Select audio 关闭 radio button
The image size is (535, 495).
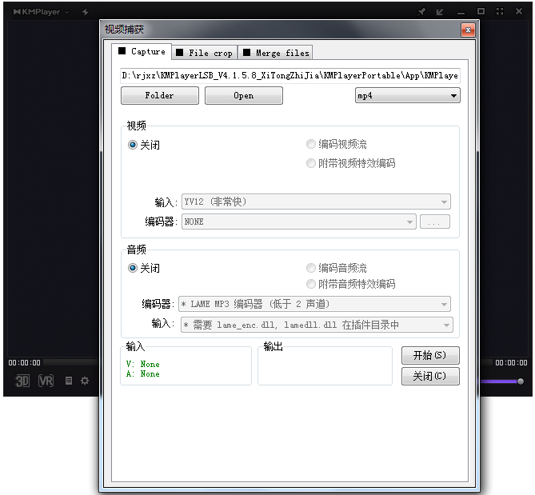click(133, 268)
